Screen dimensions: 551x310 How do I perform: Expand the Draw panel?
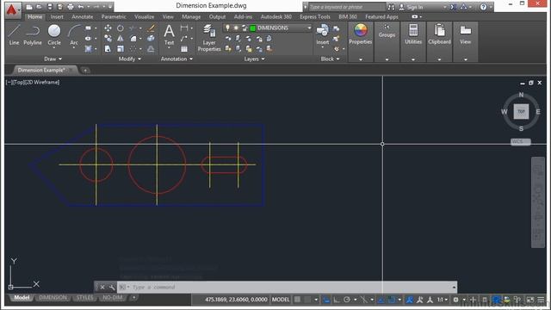click(x=53, y=59)
